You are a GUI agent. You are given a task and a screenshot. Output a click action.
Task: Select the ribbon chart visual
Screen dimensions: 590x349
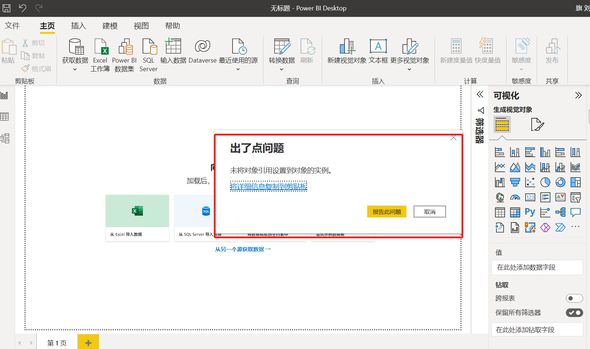coord(575,167)
